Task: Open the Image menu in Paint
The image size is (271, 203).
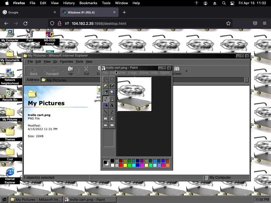Action: click(132, 73)
